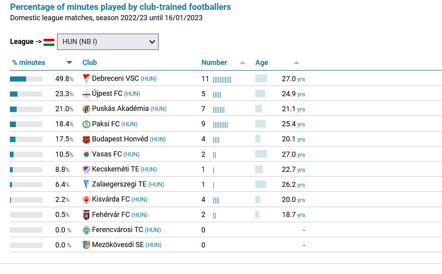This screenshot has height=274, width=442.
Task: Click the Budapest Honvéd club crest
Action: tap(86, 139)
